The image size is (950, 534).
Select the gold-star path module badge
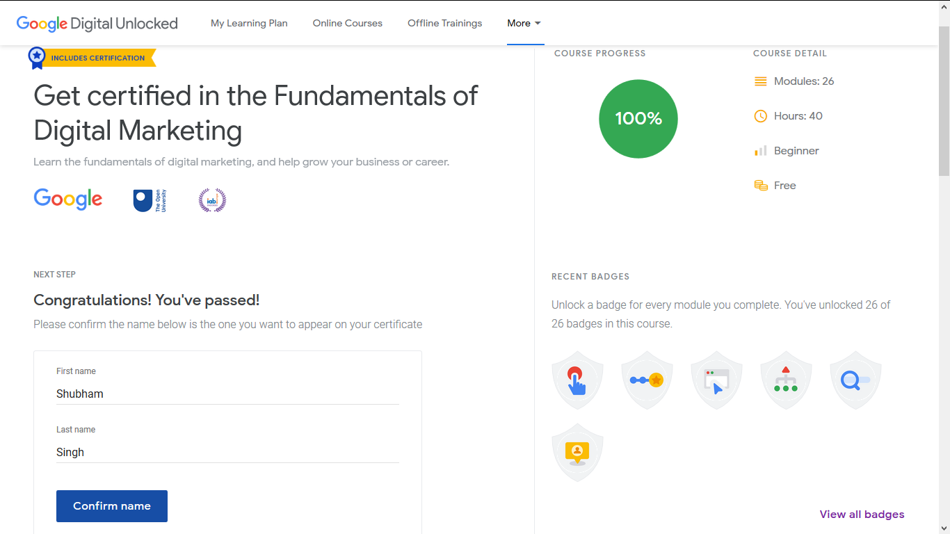(647, 380)
